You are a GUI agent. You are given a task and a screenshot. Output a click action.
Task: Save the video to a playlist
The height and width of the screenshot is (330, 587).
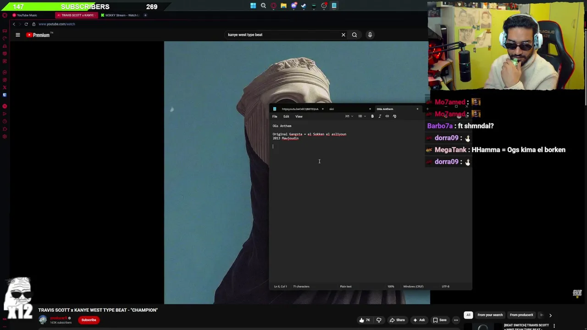[x=440, y=320]
